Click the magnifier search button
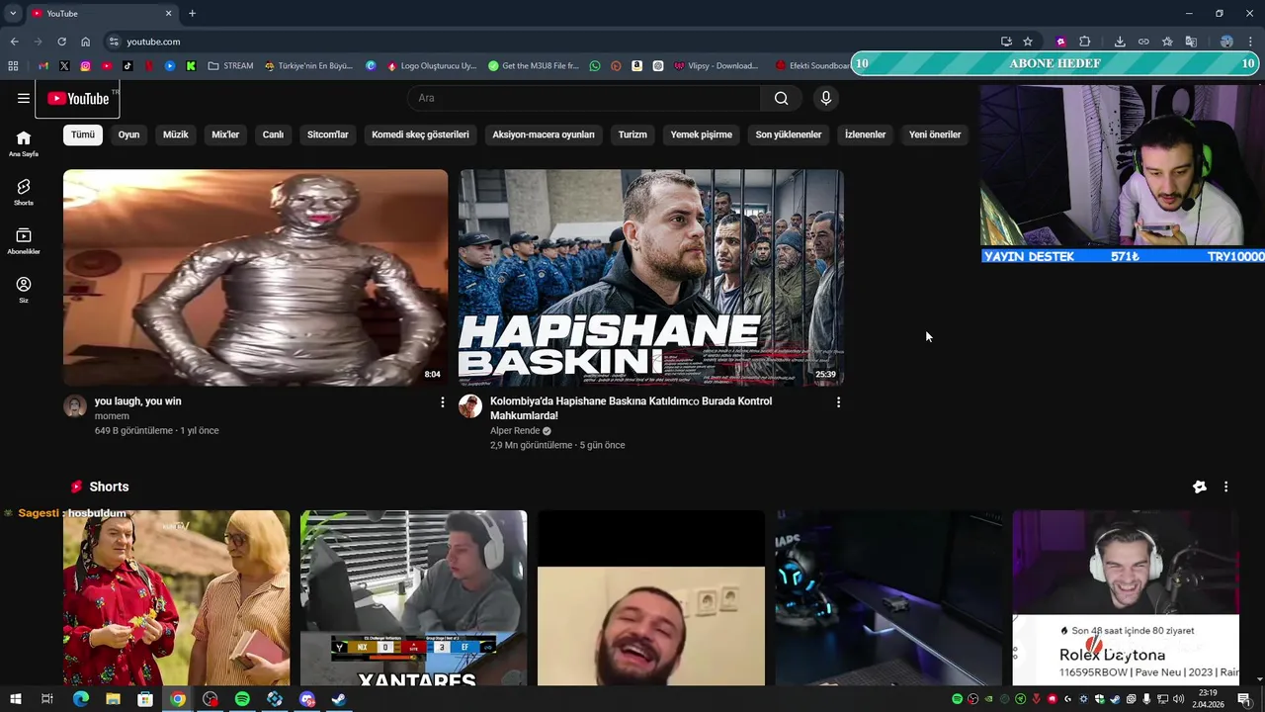1265x712 pixels. (x=781, y=98)
